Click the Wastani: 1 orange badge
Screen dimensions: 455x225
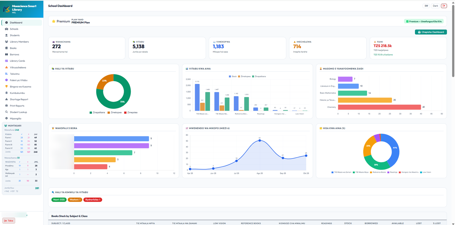coord(75,200)
